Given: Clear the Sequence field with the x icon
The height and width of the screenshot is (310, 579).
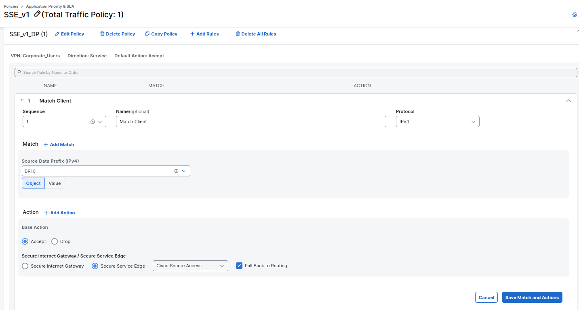Looking at the screenshot, I should pyautogui.click(x=93, y=121).
